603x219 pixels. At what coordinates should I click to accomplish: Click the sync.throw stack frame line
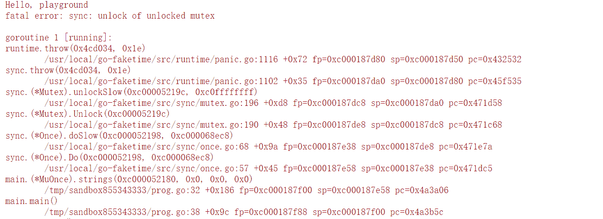tap(68, 70)
